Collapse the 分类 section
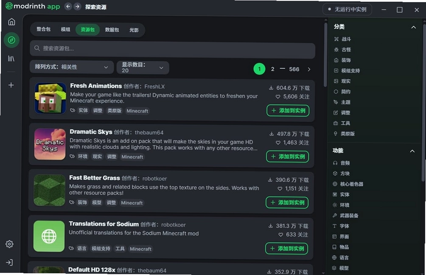 [414, 27]
